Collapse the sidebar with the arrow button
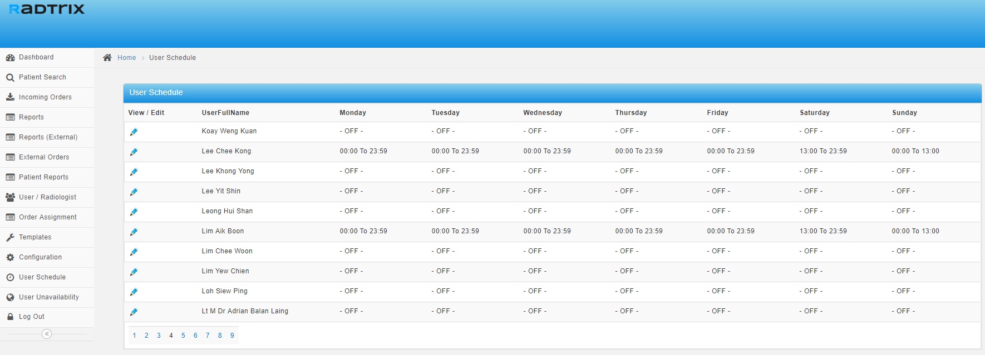This screenshot has height=355, width=985. (47, 334)
